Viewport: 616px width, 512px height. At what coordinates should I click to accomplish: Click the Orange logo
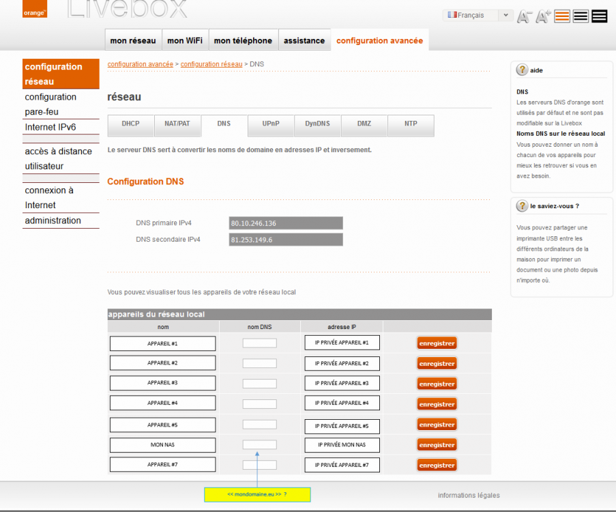tap(35, 8)
